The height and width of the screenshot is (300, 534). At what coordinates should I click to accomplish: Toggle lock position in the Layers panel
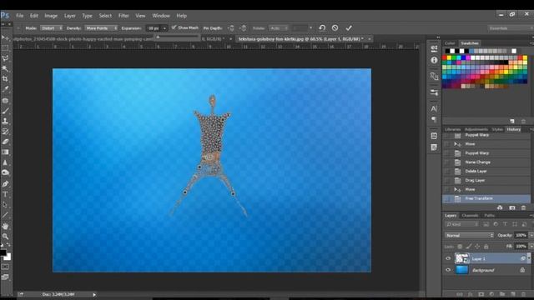[x=477, y=247]
